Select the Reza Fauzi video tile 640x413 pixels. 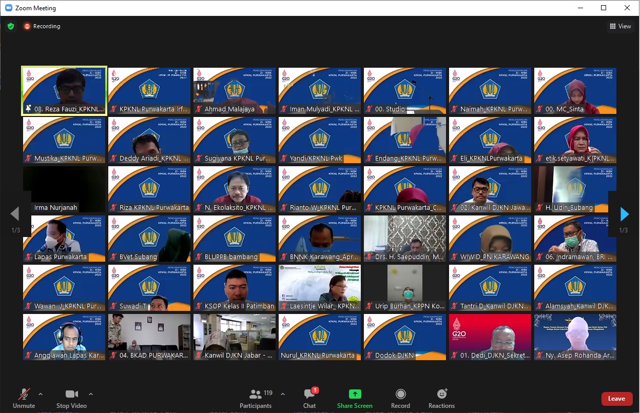(64, 91)
